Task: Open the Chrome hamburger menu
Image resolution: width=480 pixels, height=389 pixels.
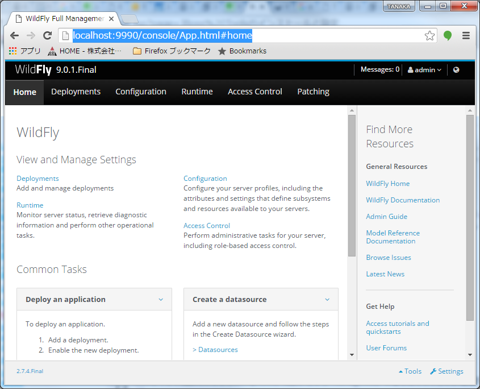Action: (466, 36)
